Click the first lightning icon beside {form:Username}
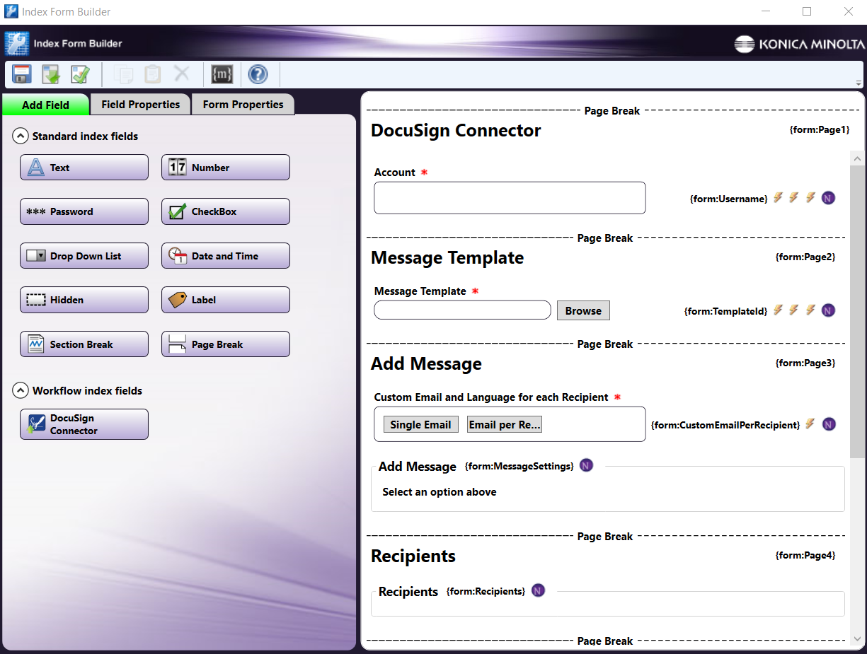The height and width of the screenshot is (654, 867). click(x=778, y=197)
